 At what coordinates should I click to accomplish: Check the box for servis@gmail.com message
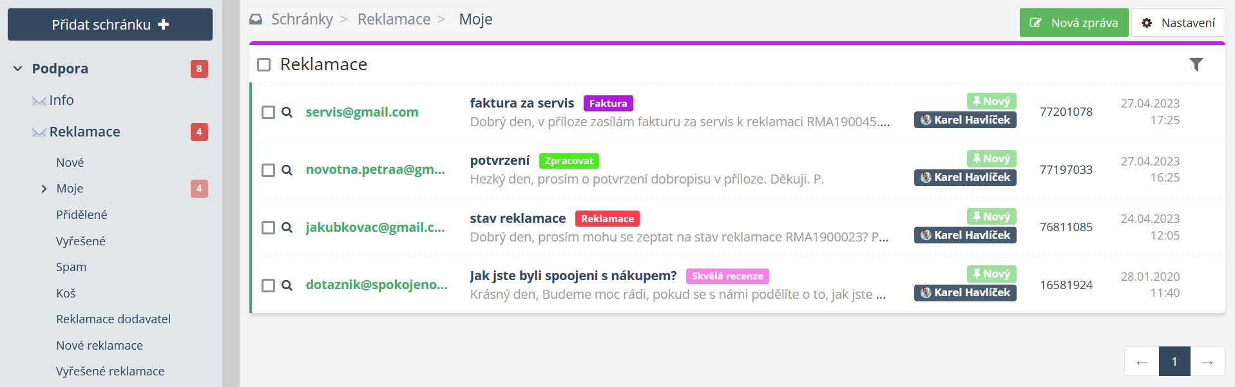click(268, 112)
